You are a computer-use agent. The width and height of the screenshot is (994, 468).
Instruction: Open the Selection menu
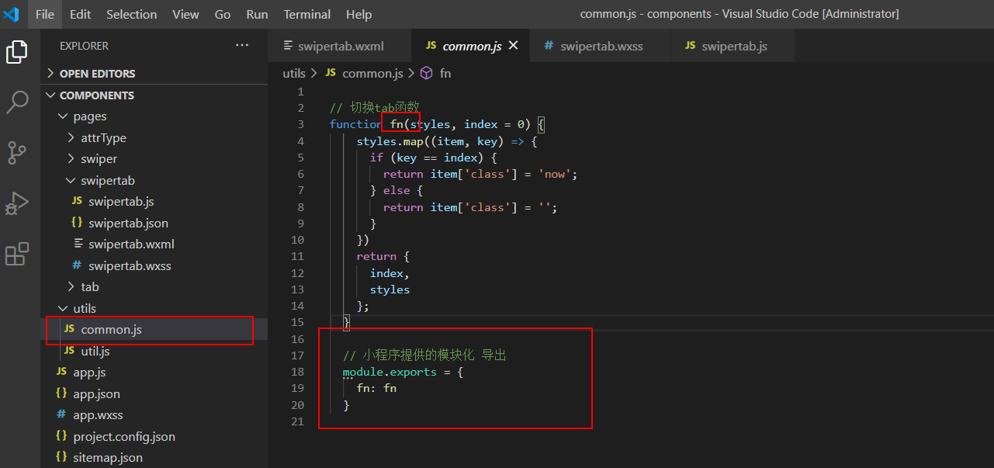click(x=131, y=14)
